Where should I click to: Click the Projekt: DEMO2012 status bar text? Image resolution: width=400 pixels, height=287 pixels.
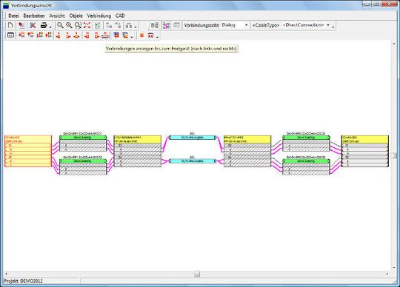pyautogui.click(x=23, y=281)
